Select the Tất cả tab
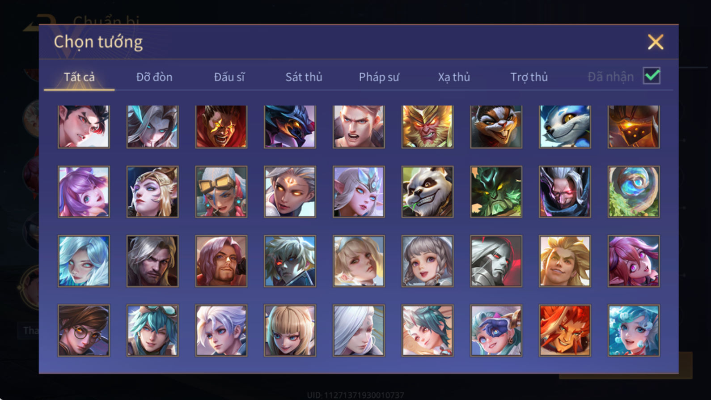711x400 pixels. (79, 77)
